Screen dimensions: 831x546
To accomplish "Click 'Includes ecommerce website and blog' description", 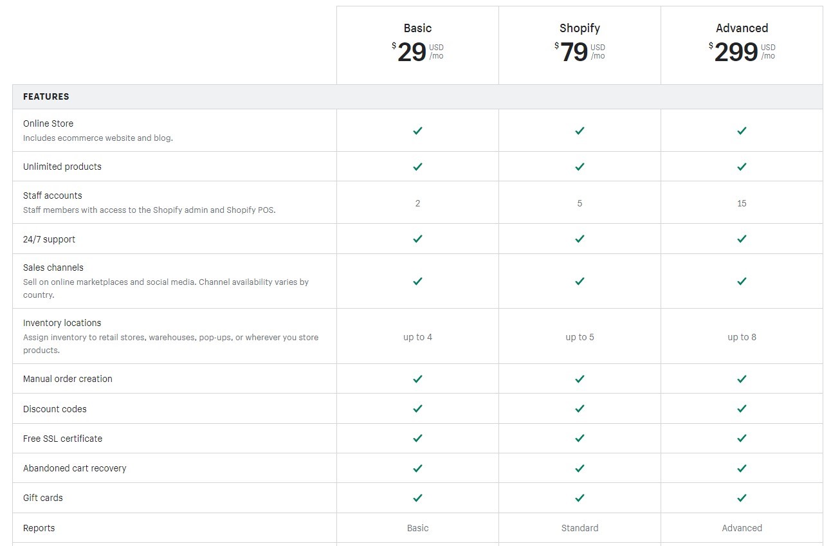I will pos(98,138).
